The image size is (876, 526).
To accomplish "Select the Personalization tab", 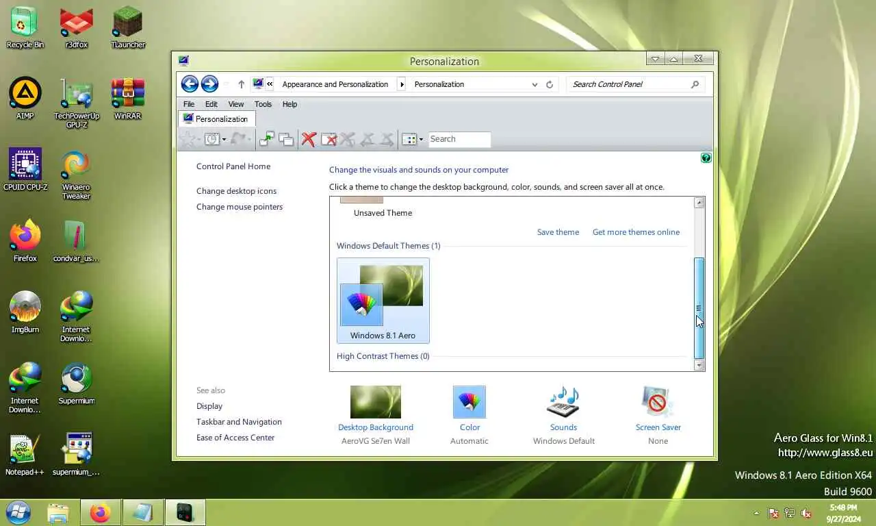I will (x=216, y=118).
